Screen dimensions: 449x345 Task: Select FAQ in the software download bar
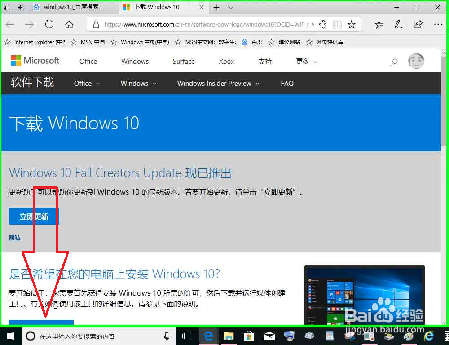[287, 83]
